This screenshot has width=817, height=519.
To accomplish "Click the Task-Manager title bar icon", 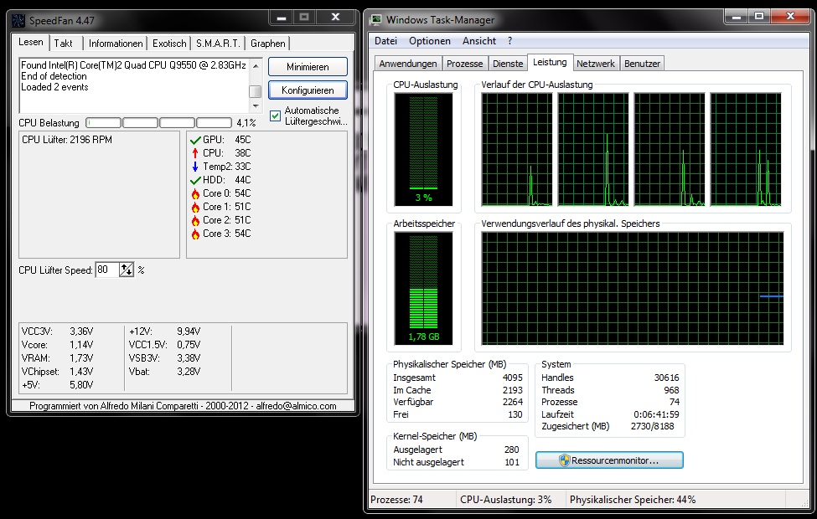I will pyautogui.click(x=375, y=20).
